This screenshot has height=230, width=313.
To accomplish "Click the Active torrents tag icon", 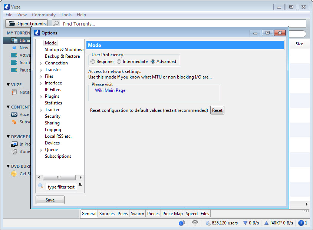I will (14, 55).
